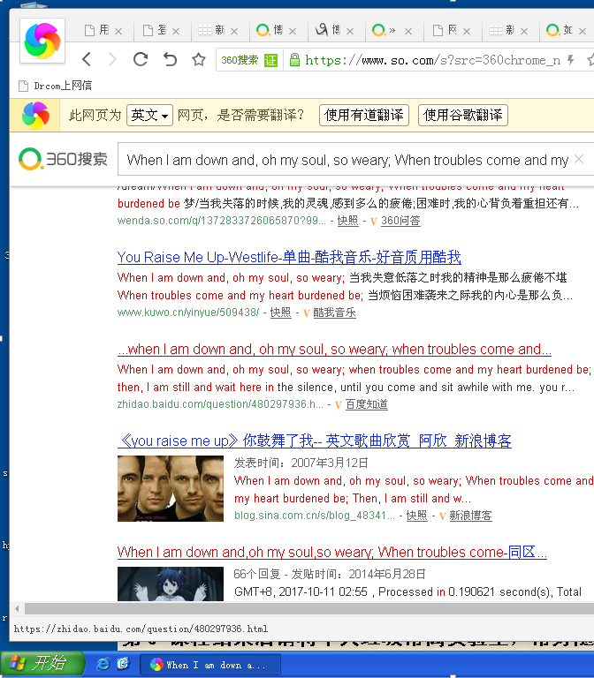Click the horizontal scrollbar track
The width and height of the screenshot is (594, 678).
(x=309, y=609)
